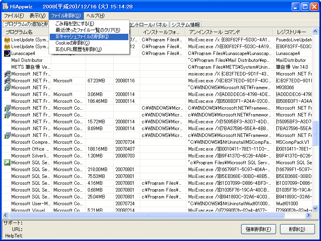Image resolution: width=321 pixels, height=241 pixels.
Task: Switch to the コントロールパネル tab
Action: (x=149, y=25)
